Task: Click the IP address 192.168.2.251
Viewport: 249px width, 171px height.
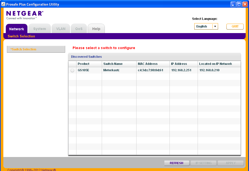Action: (181, 70)
